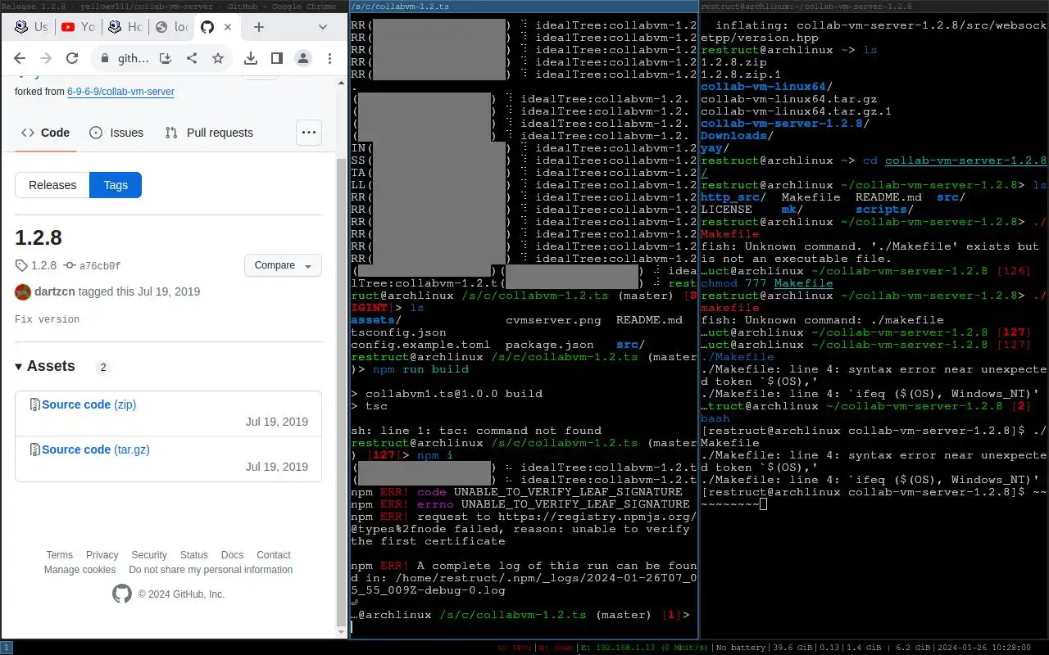1049x655 pixels.
Task: Open GitHub Security footer link
Action: 149,555
